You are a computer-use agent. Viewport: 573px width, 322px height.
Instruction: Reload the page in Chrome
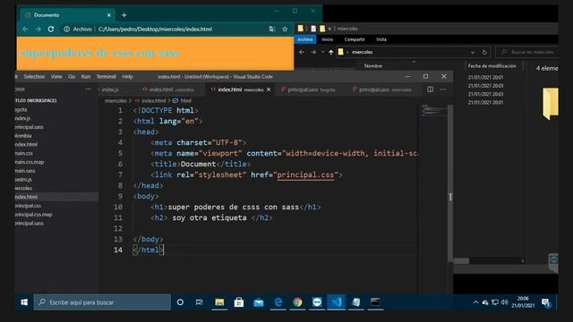tap(51, 30)
